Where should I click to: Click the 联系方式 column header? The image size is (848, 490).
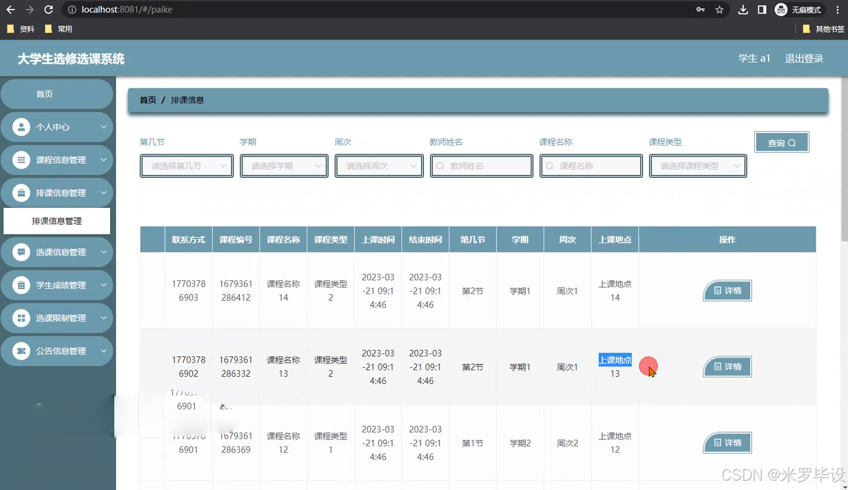(188, 240)
